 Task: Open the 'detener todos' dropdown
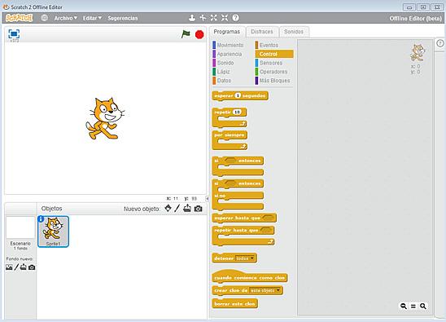(245, 258)
